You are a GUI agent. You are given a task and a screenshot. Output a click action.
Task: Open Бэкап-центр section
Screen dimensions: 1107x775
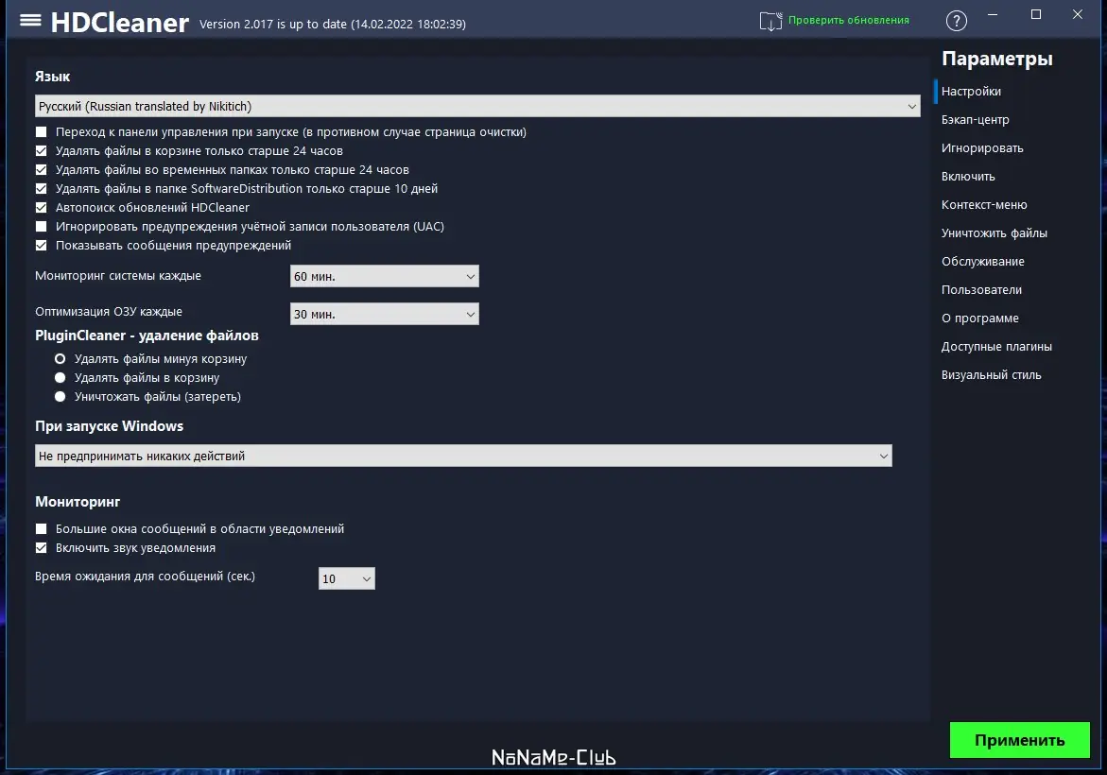pyautogui.click(x=975, y=119)
